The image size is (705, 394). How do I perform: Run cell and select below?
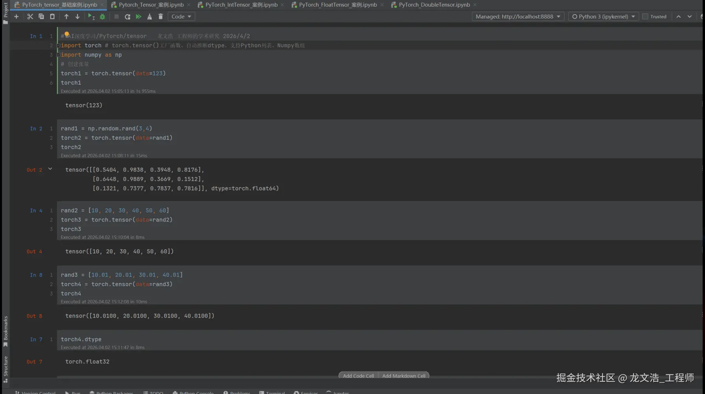click(91, 17)
